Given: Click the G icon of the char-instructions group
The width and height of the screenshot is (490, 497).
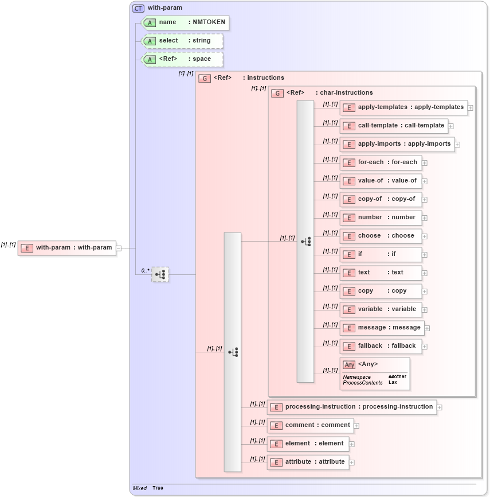Looking at the screenshot, I should tap(276, 92).
